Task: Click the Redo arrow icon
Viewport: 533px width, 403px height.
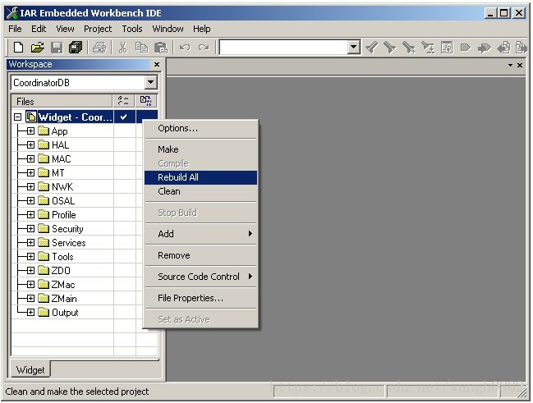Action: pos(204,48)
